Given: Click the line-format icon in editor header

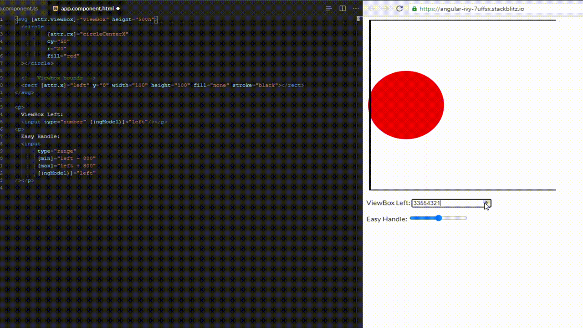Looking at the screenshot, I should pos(327,8).
